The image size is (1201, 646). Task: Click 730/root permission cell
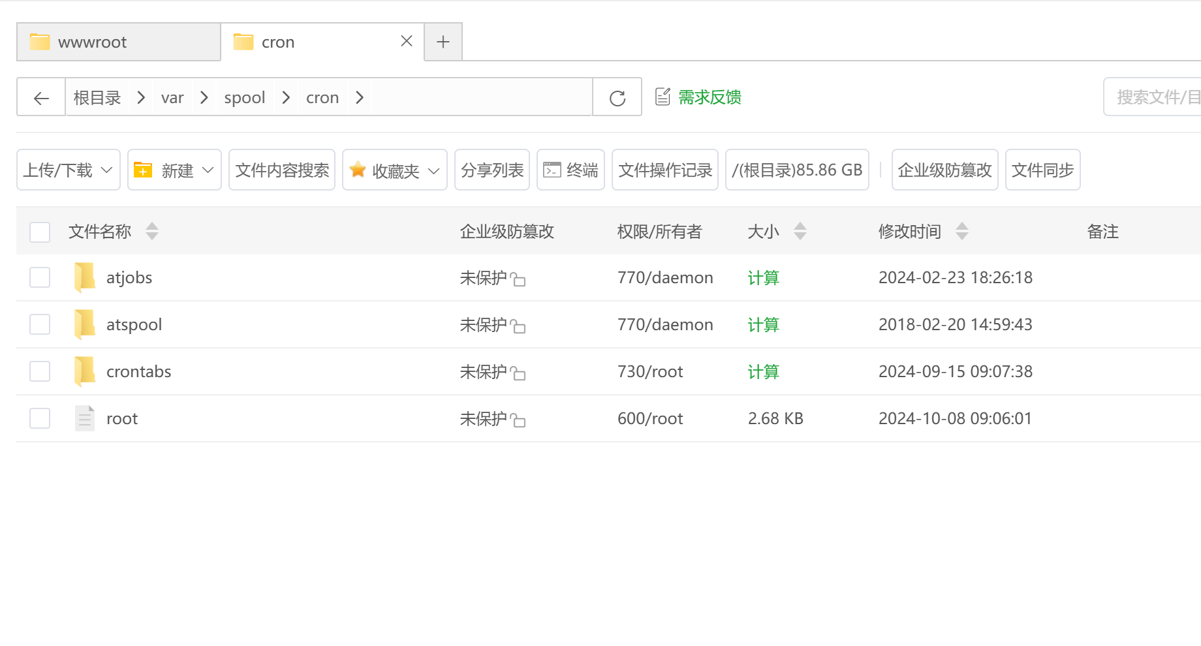(650, 371)
